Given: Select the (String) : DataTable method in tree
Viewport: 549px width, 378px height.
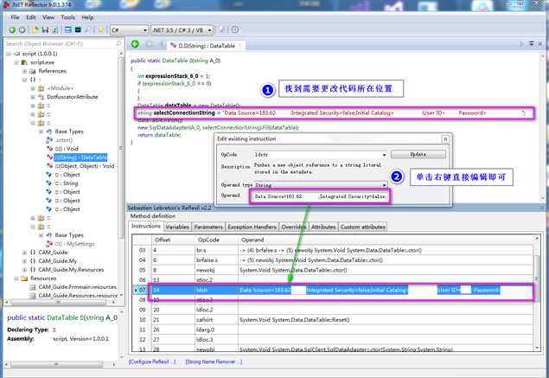Looking at the screenshot, I should pyautogui.click(x=80, y=157).
